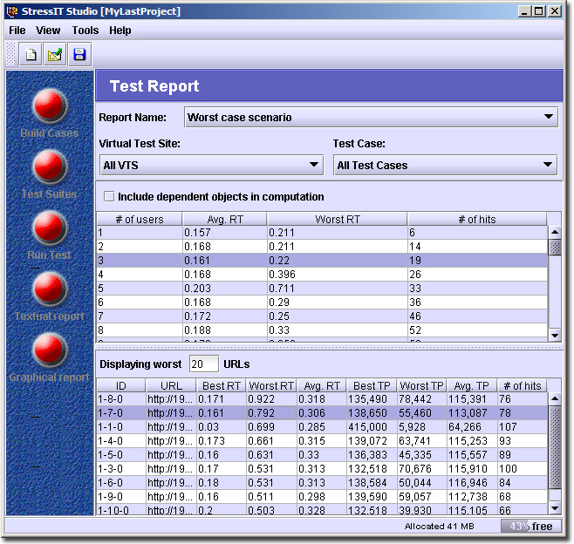574x544 pixels.
Task: Click the Allocated 41 MB status text
Action: tap(440, 526)
